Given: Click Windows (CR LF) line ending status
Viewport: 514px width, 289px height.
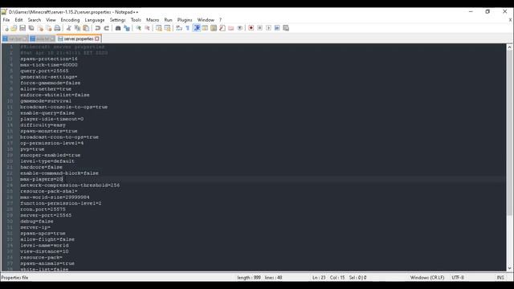Looking at the screenshot, I should [427, 278].
